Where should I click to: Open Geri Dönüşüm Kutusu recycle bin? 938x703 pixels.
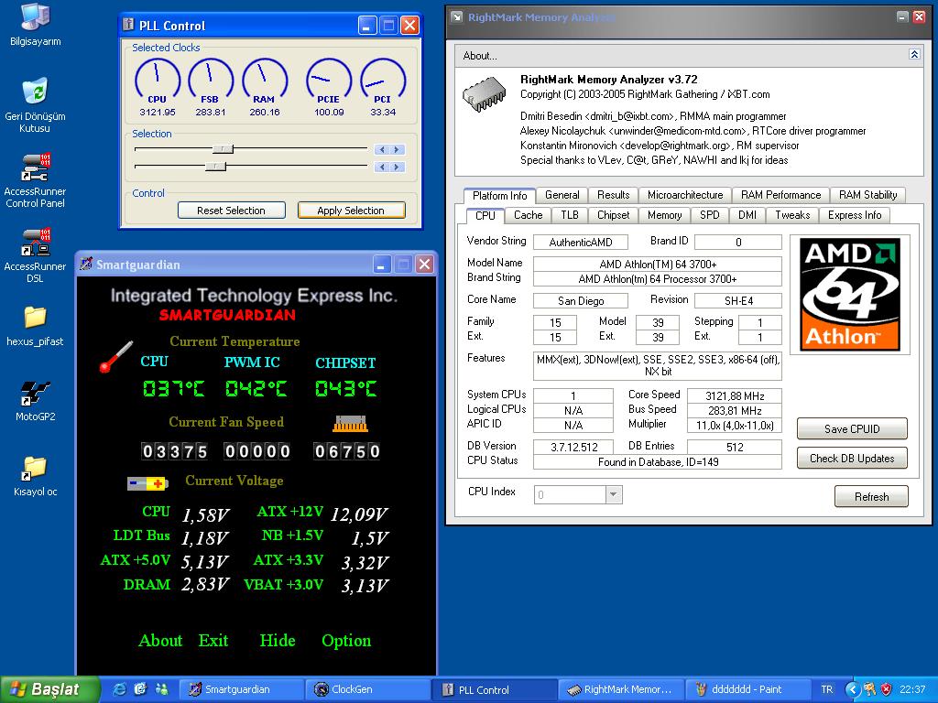35,104
